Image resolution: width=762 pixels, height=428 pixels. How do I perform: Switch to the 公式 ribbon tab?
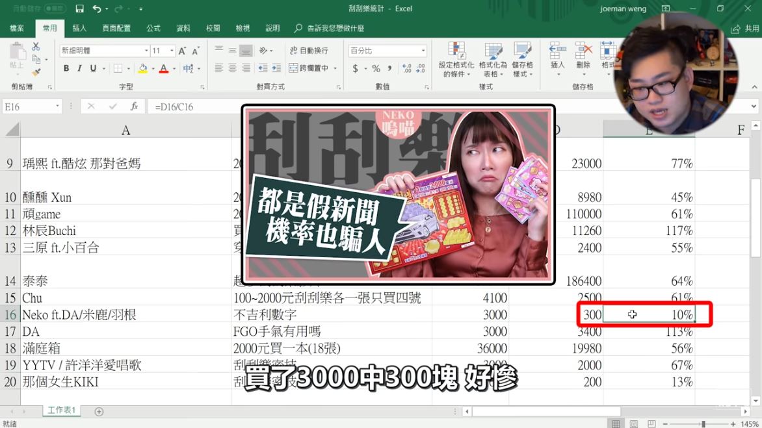point(153,29)
